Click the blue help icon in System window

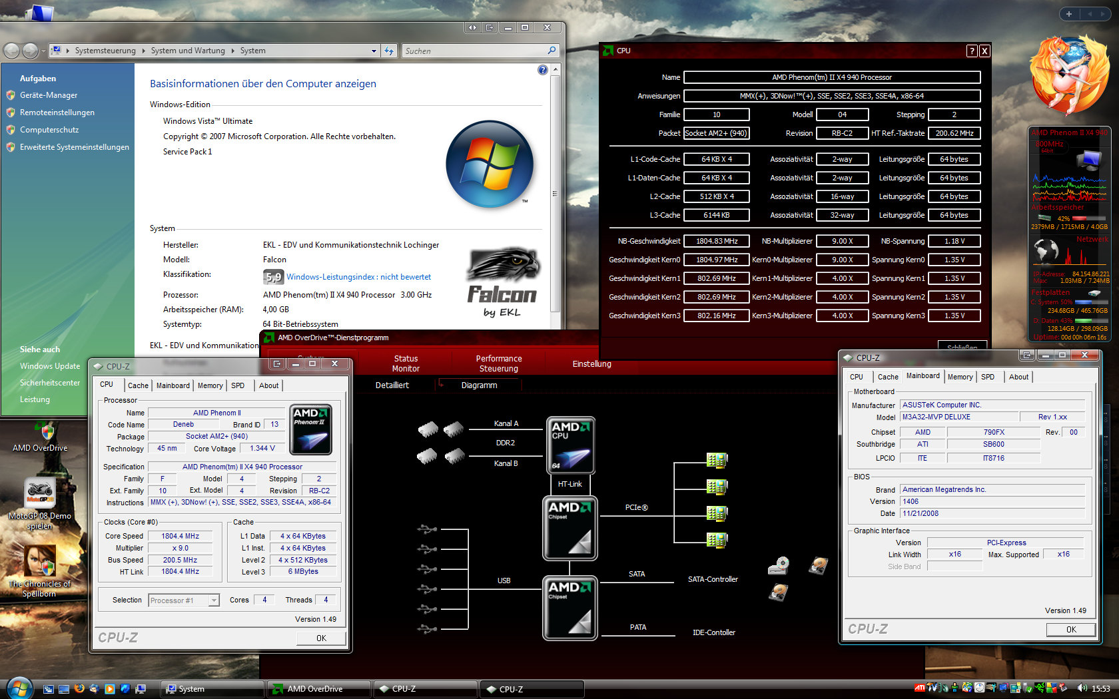click(x=542, y=70)
